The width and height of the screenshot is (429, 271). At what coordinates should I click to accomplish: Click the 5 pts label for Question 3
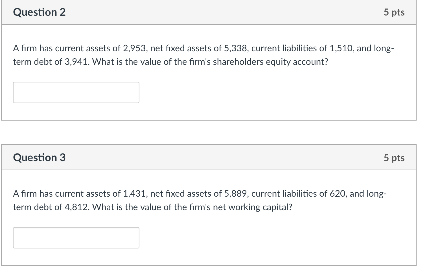tap(394, 158)
